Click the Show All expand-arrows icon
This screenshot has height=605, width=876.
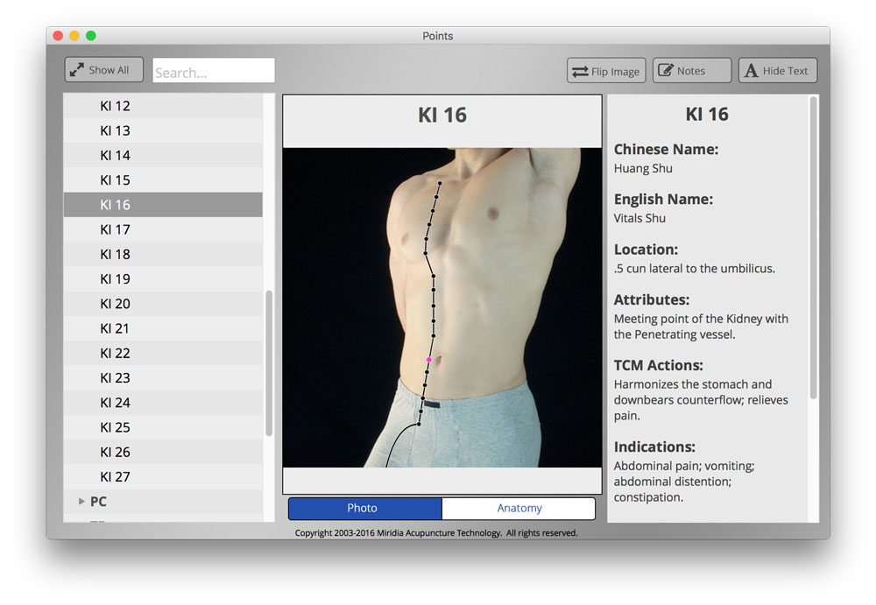point(76,70)
